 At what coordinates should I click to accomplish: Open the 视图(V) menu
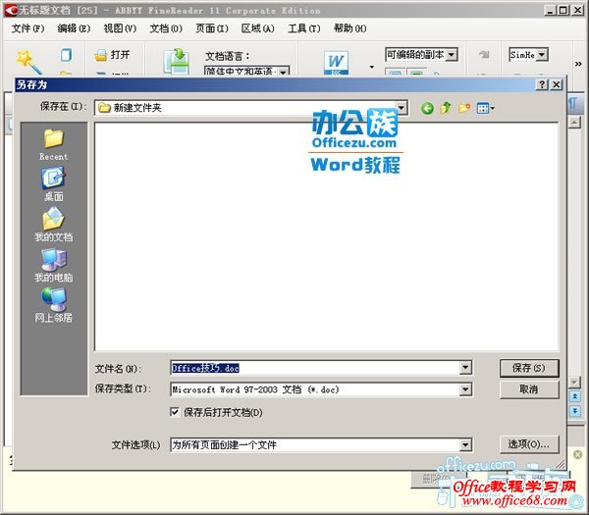click(120, 28)
